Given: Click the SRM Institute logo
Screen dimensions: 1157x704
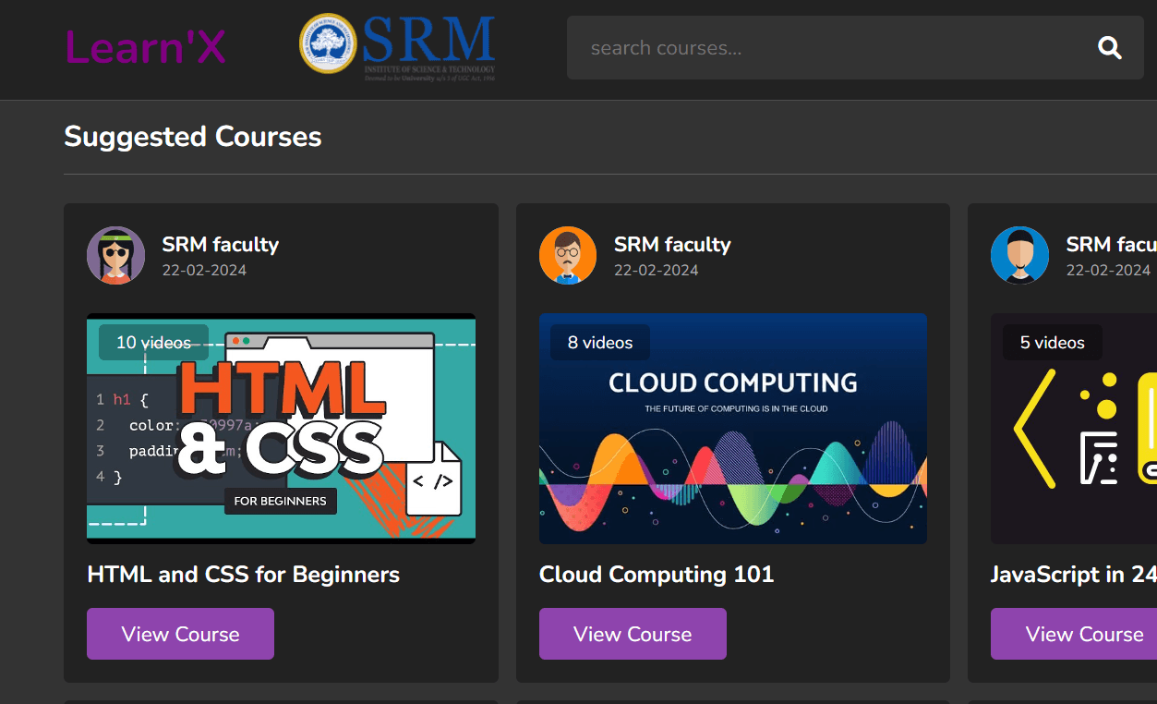Looking at the screenshot, I should (398, 48).
